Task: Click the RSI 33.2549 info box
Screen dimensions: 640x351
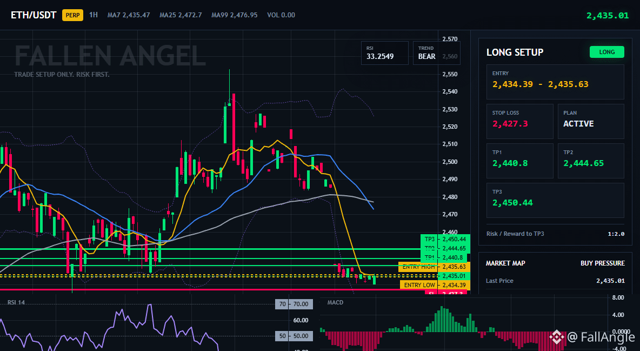Action: pos(384,52)
